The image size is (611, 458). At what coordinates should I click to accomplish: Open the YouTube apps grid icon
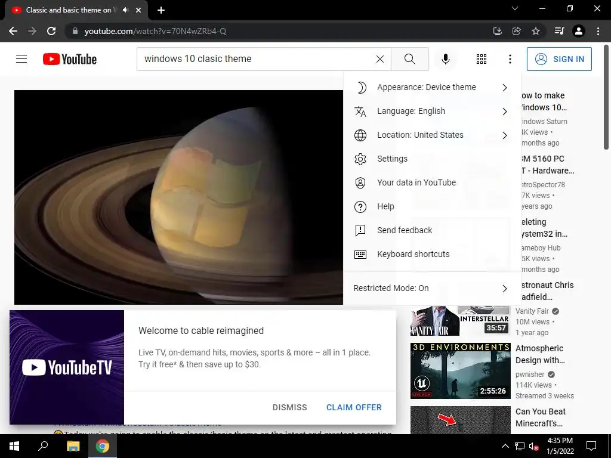pyautogui.click(x=482, y=59)
